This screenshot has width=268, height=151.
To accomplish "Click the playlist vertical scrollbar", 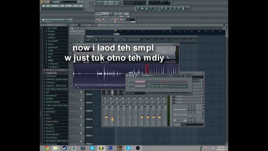I will point(227,87).
